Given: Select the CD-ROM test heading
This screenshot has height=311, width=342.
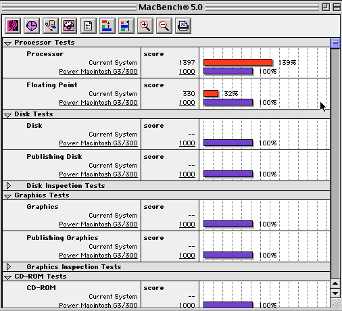Looking at the screenshot, I should tap(41, 288).
